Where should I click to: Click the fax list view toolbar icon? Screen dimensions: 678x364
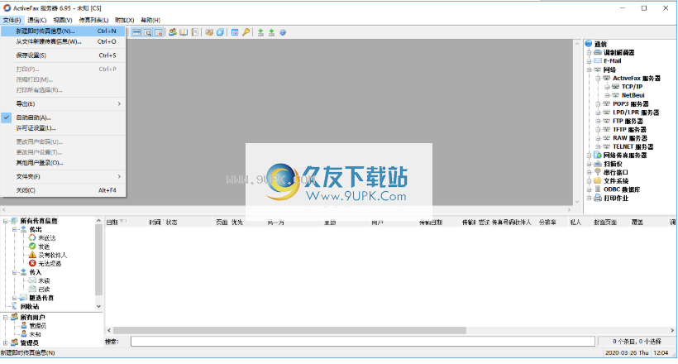(136, 32)
